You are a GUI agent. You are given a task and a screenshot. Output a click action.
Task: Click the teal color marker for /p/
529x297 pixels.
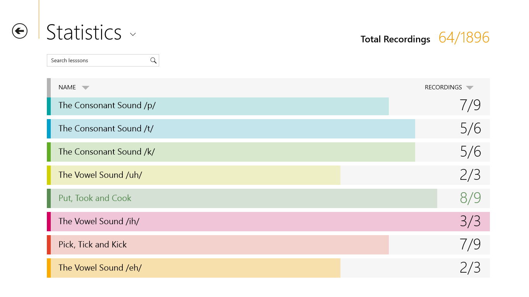pyautogui.click(x=49, y=106)
